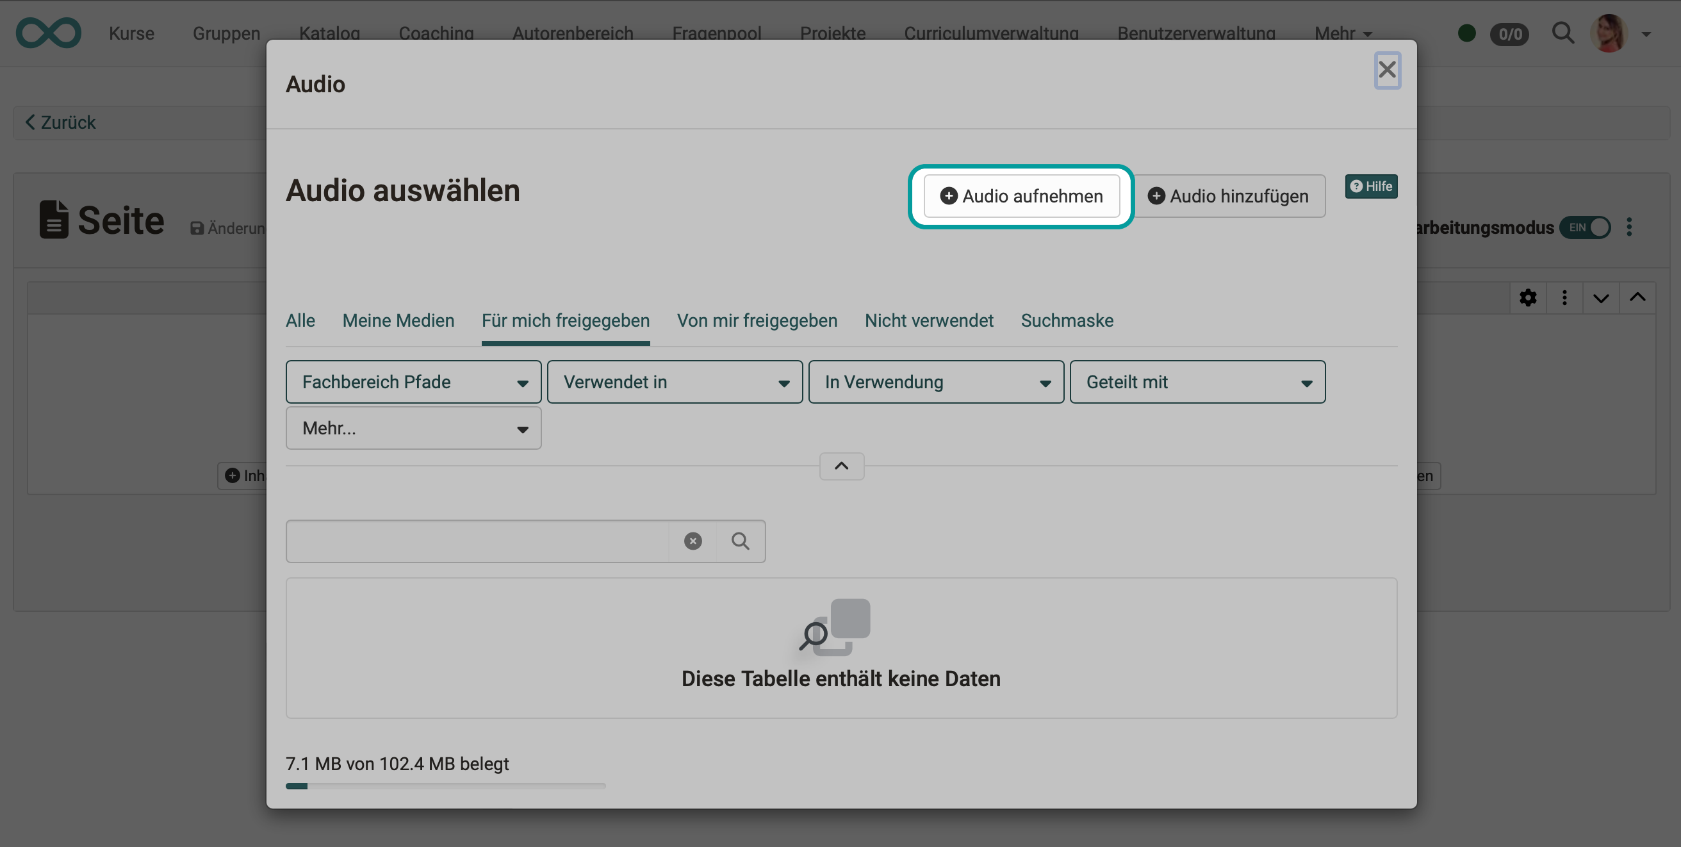The image size is (1681, 847).
Task: Open the Fragenpool menu item
Action: [716, 33]
